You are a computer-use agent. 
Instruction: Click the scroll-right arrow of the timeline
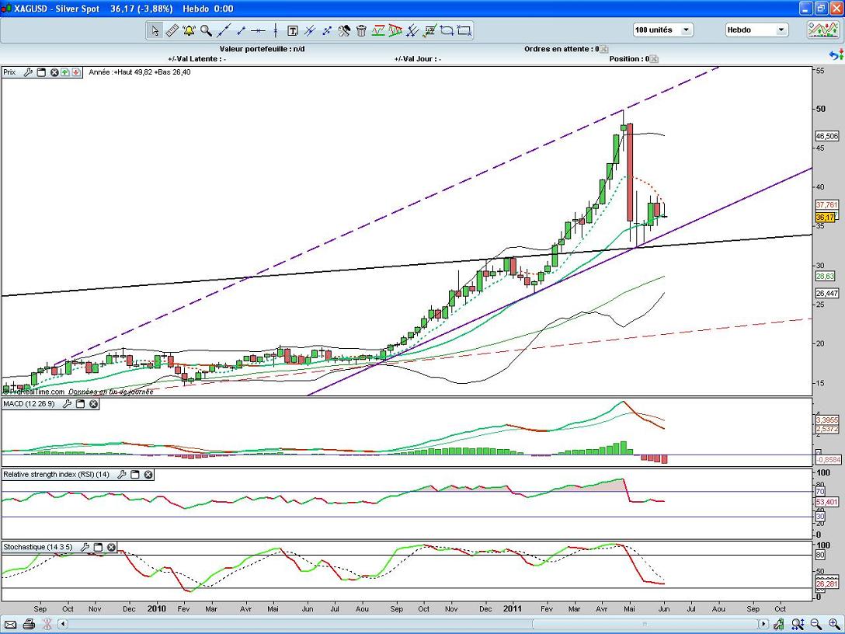click(x=764, y=624)
